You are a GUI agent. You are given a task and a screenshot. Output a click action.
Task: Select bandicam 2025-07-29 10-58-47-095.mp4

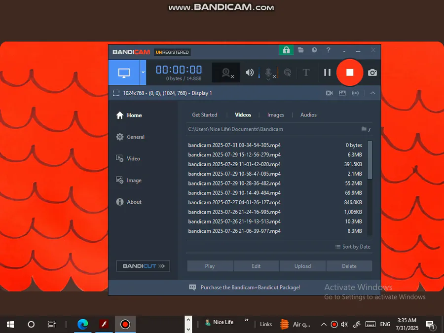[x=275, y=174]
